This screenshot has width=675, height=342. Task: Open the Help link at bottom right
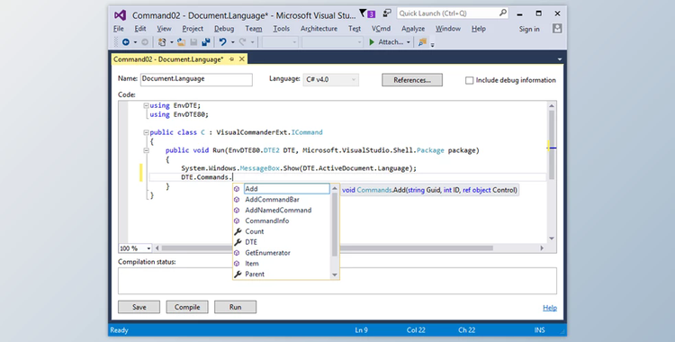coord(550,308)
